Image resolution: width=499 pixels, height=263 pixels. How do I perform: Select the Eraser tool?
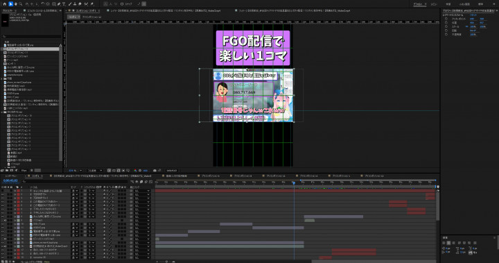coord(80,4)
